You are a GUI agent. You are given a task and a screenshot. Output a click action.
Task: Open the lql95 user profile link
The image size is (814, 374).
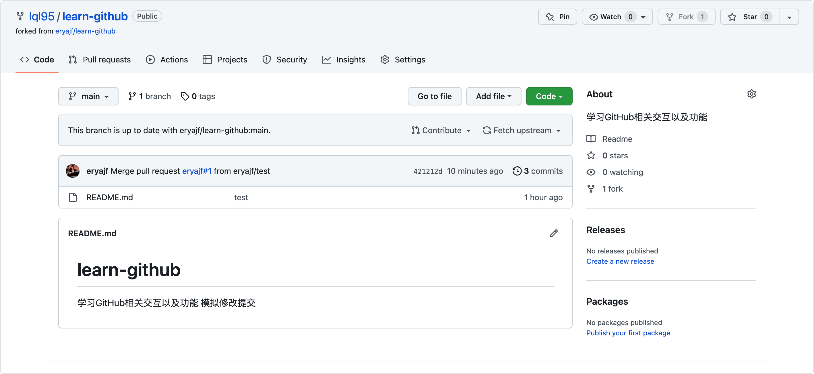click(x=41, y=16)
